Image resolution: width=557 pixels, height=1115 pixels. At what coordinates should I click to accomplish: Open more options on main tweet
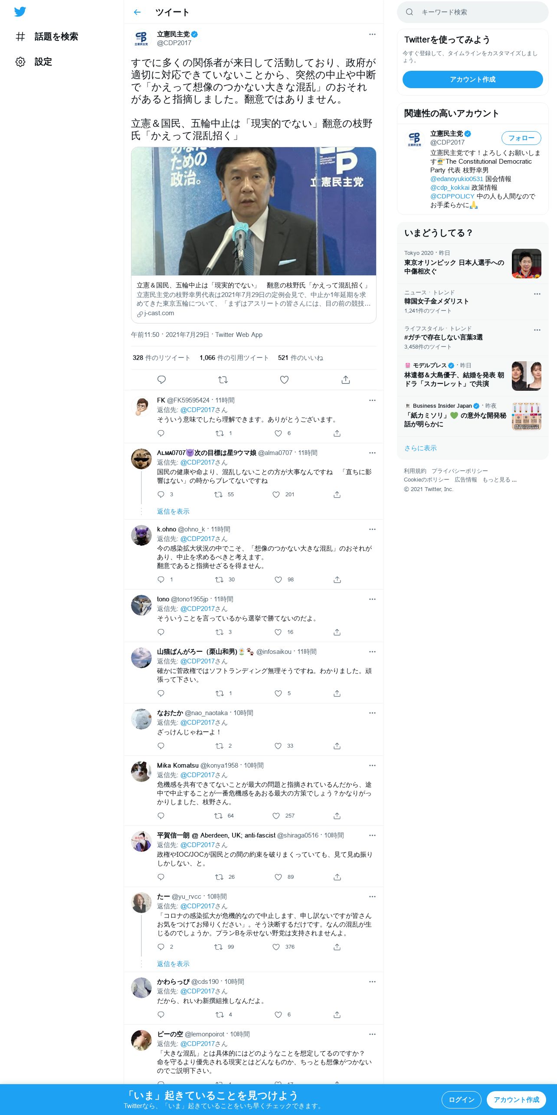[372, 34]
